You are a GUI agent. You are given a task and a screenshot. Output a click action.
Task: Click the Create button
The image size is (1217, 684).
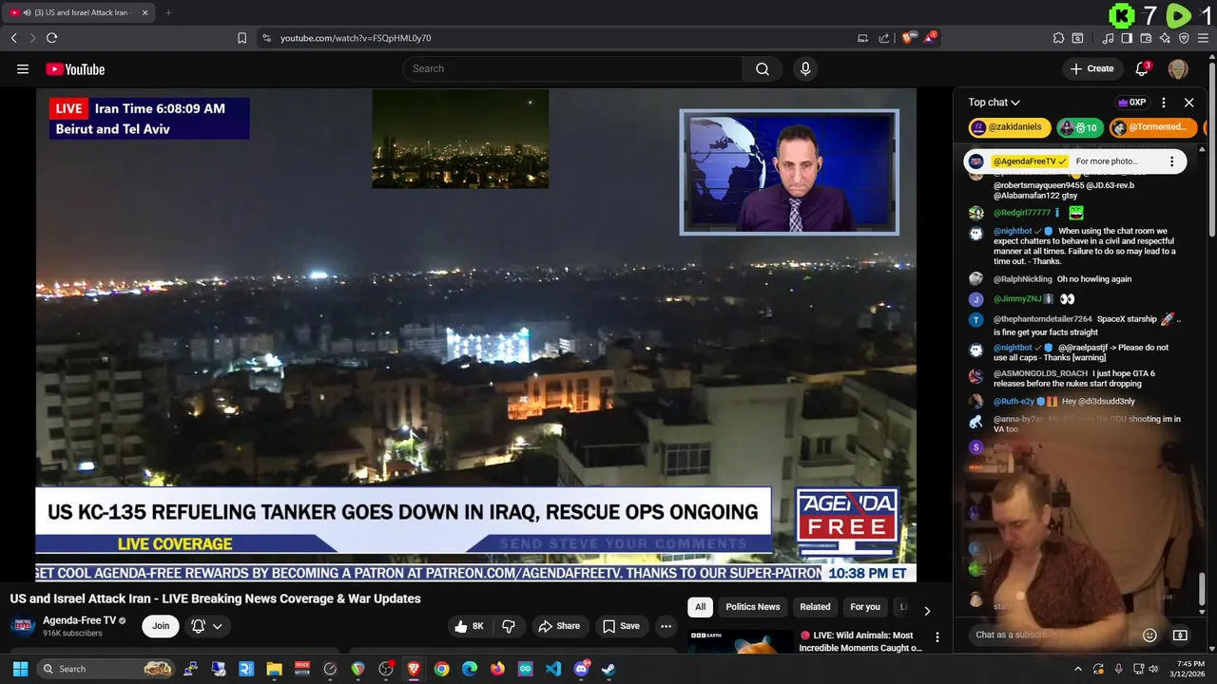click(x=1091, y=68)
